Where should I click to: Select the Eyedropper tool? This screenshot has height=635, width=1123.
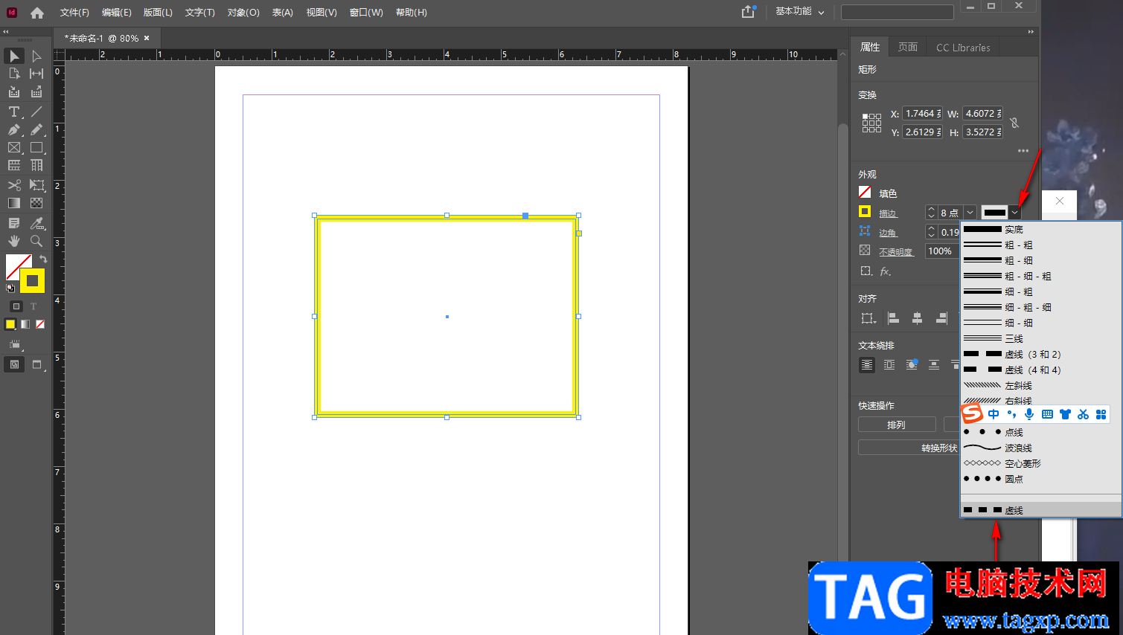(x=36, y=223)
